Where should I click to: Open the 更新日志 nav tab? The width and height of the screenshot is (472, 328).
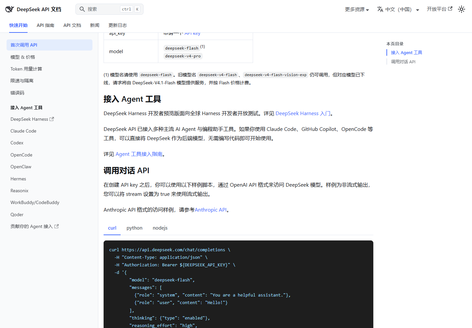tap(118, 25)
